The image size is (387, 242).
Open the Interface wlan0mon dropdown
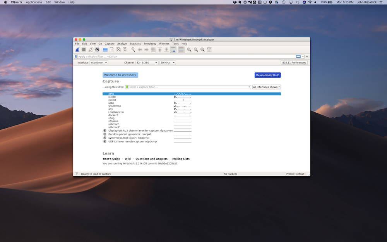point(99,63)
